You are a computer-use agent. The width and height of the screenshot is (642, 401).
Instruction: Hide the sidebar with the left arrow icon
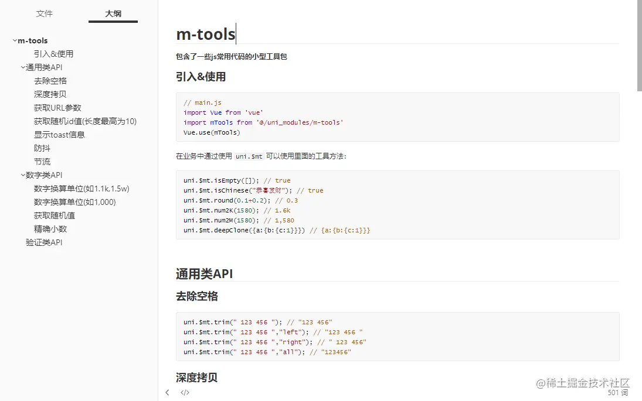pos(168,392)
